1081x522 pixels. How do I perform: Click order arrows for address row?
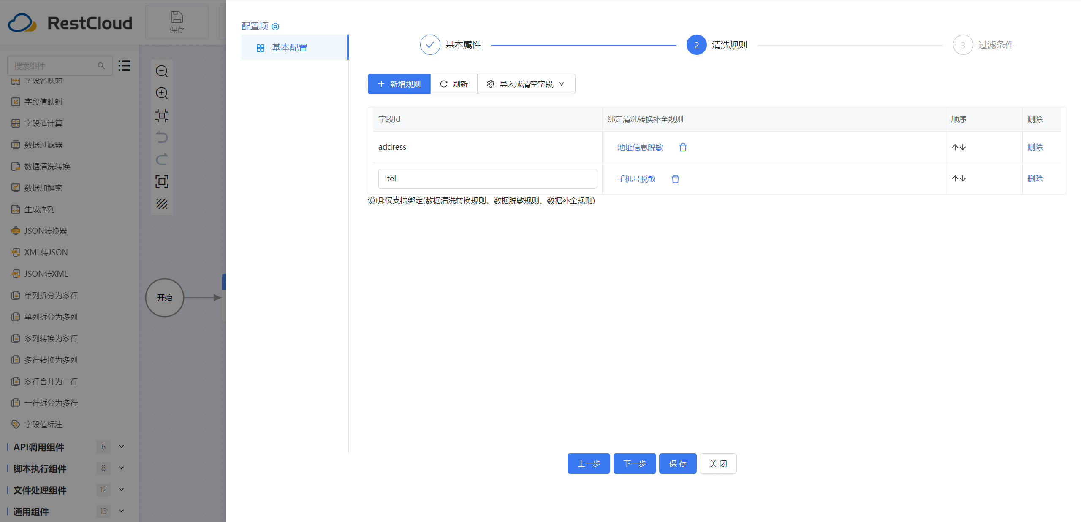[959, 147]
